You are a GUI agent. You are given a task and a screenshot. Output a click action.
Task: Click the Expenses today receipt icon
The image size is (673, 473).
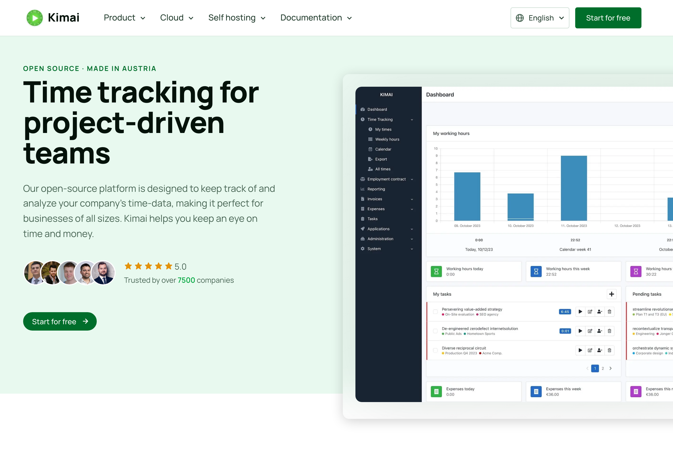[436, 392]
